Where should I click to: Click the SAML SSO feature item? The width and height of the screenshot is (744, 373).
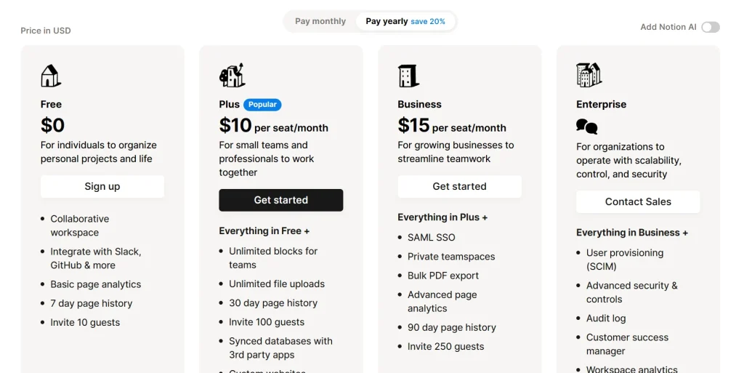pyautogui.click(x=432, y=237)
